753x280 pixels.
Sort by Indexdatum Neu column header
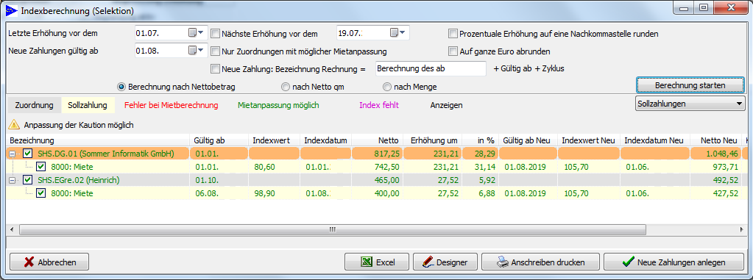pyautogui.click(x=655, y=140)
